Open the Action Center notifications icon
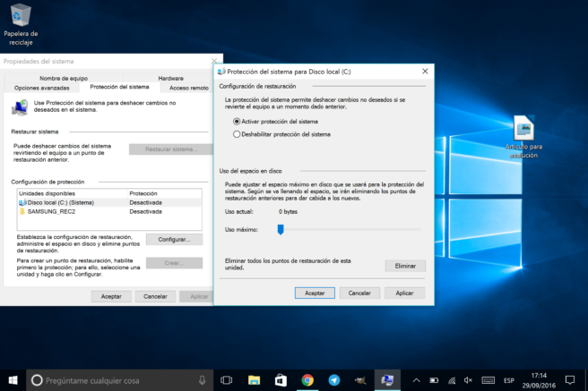Image resolution: width=588 pixels, height=391 pixels. pyautogui.click(x=570, y=380)
